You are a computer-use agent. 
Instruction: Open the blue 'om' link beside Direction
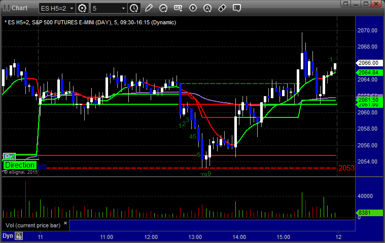point(42,166)
